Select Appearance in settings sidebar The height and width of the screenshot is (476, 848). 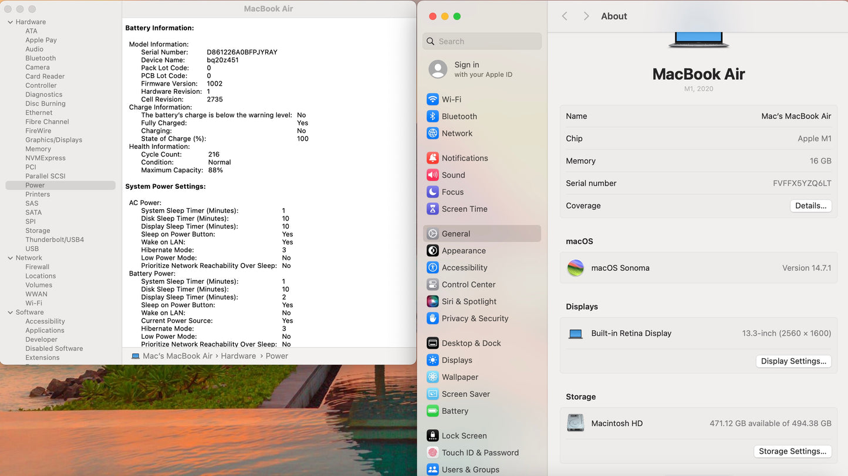point(464,251)
